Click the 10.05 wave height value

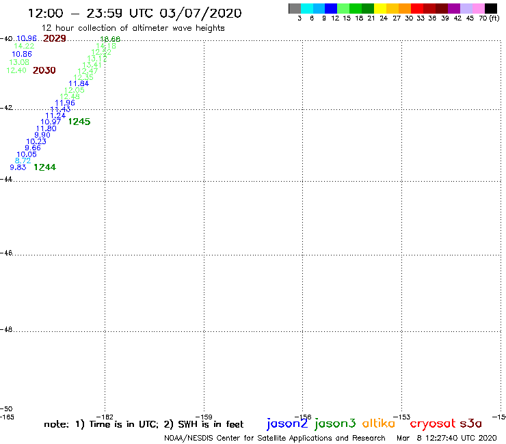pyautogui.click(x=27, y=154)
